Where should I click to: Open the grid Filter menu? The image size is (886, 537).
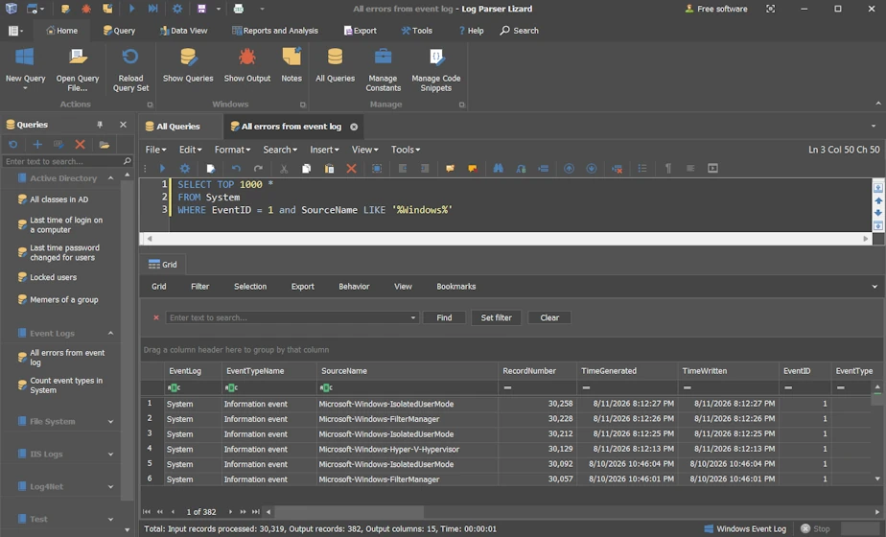pos(200,287)
